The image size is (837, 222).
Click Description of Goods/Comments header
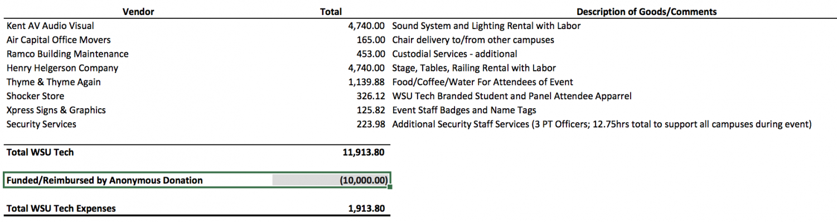coord(647,11)
